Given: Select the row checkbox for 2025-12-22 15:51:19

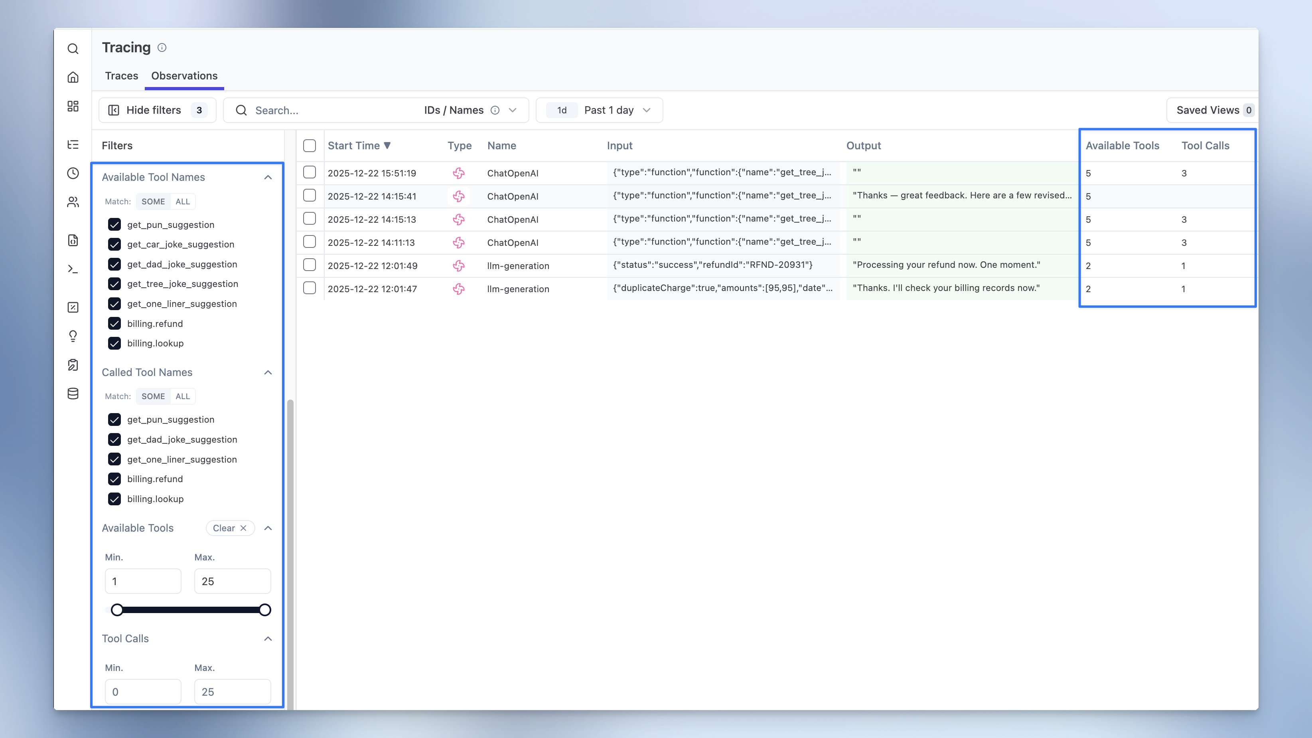Looking at the screenshot, I should (310, 173).
